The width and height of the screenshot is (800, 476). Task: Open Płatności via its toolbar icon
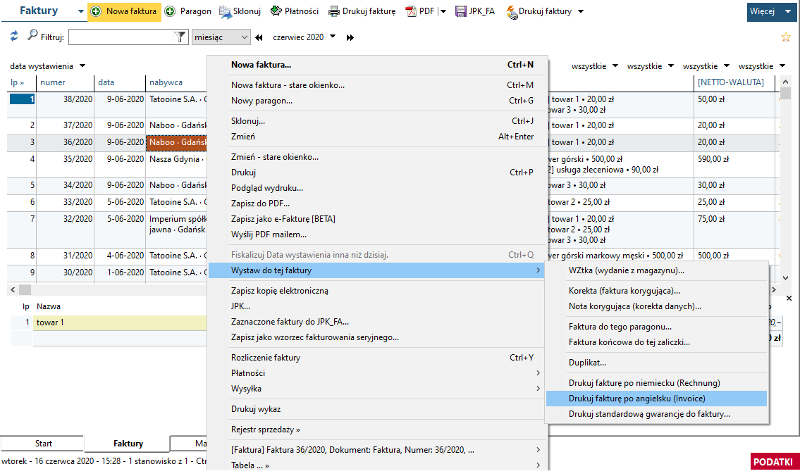(276, 11)
